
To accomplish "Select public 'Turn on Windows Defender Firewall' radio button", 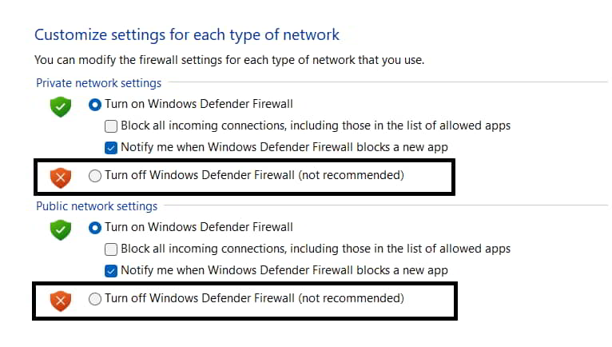I will (x=95, y=227).
